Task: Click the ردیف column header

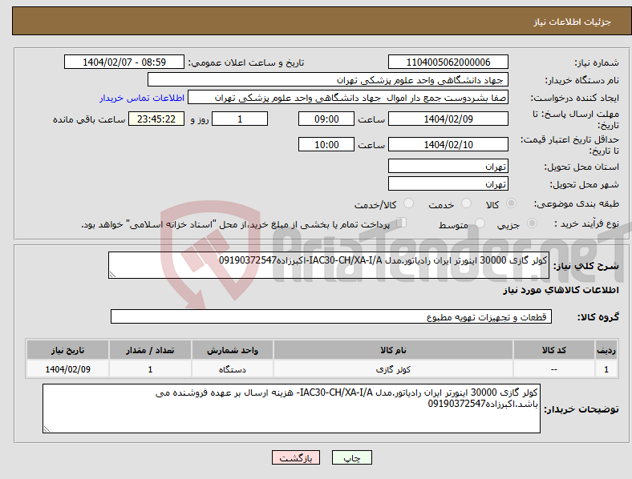Action: click(x=606, y=350)
